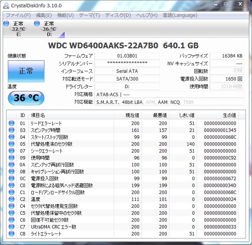
Task: Click status orb for row C0 磁気ヘッド退避回数
Action: tap(12, 185)
